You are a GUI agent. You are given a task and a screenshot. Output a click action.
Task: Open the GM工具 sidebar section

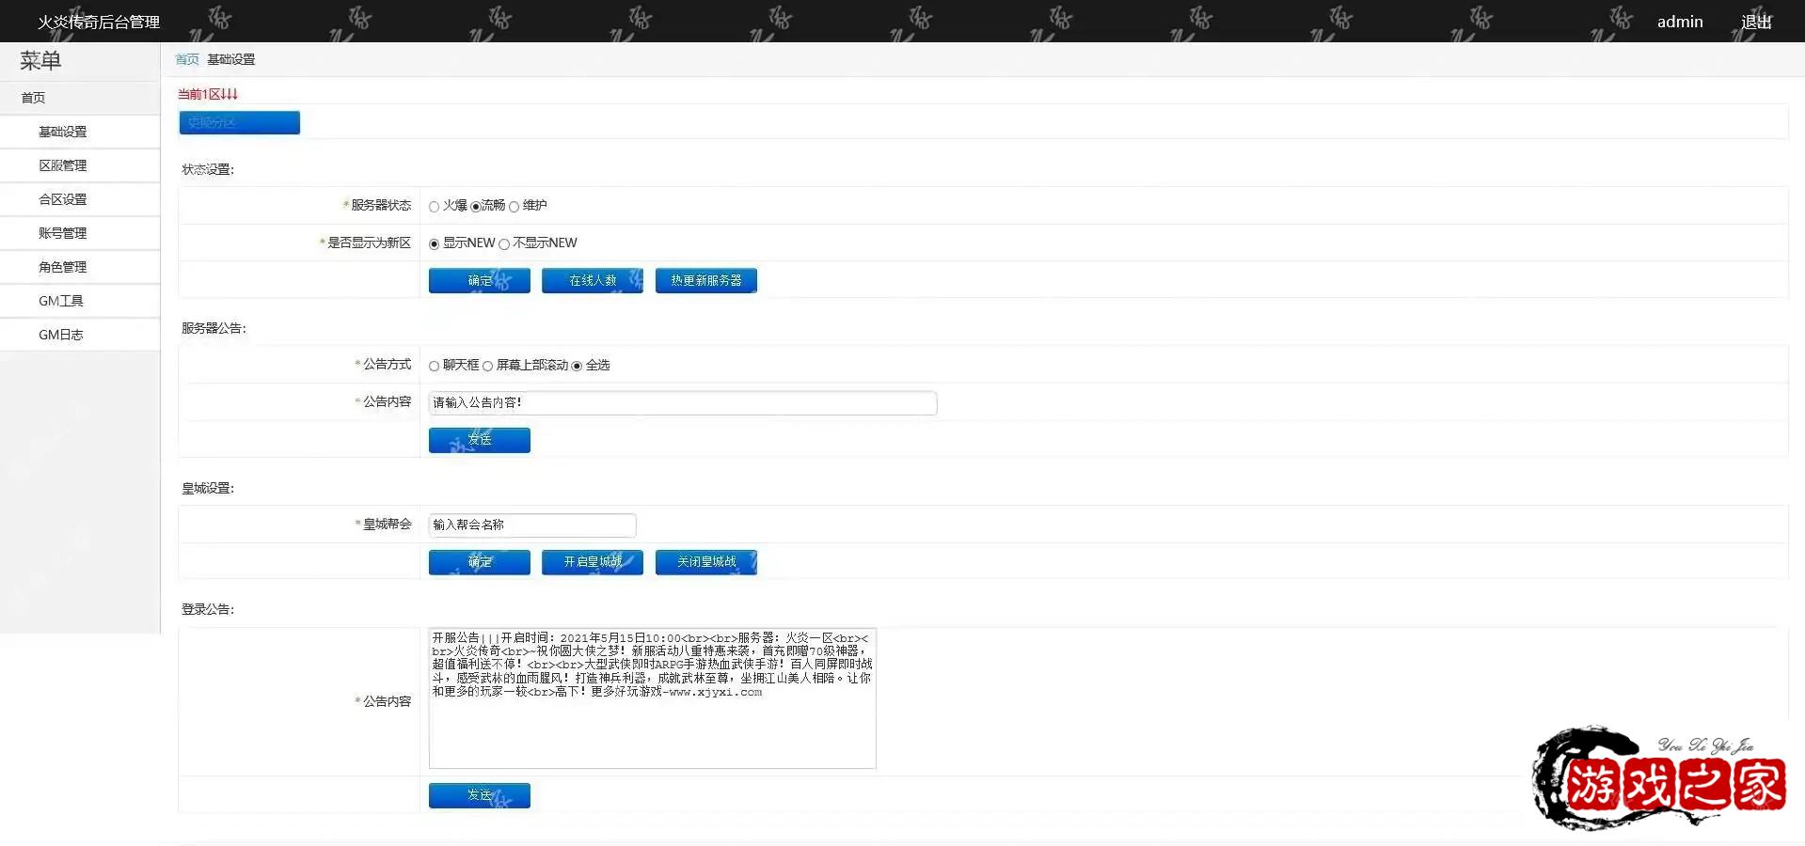[x=61, y=300]
